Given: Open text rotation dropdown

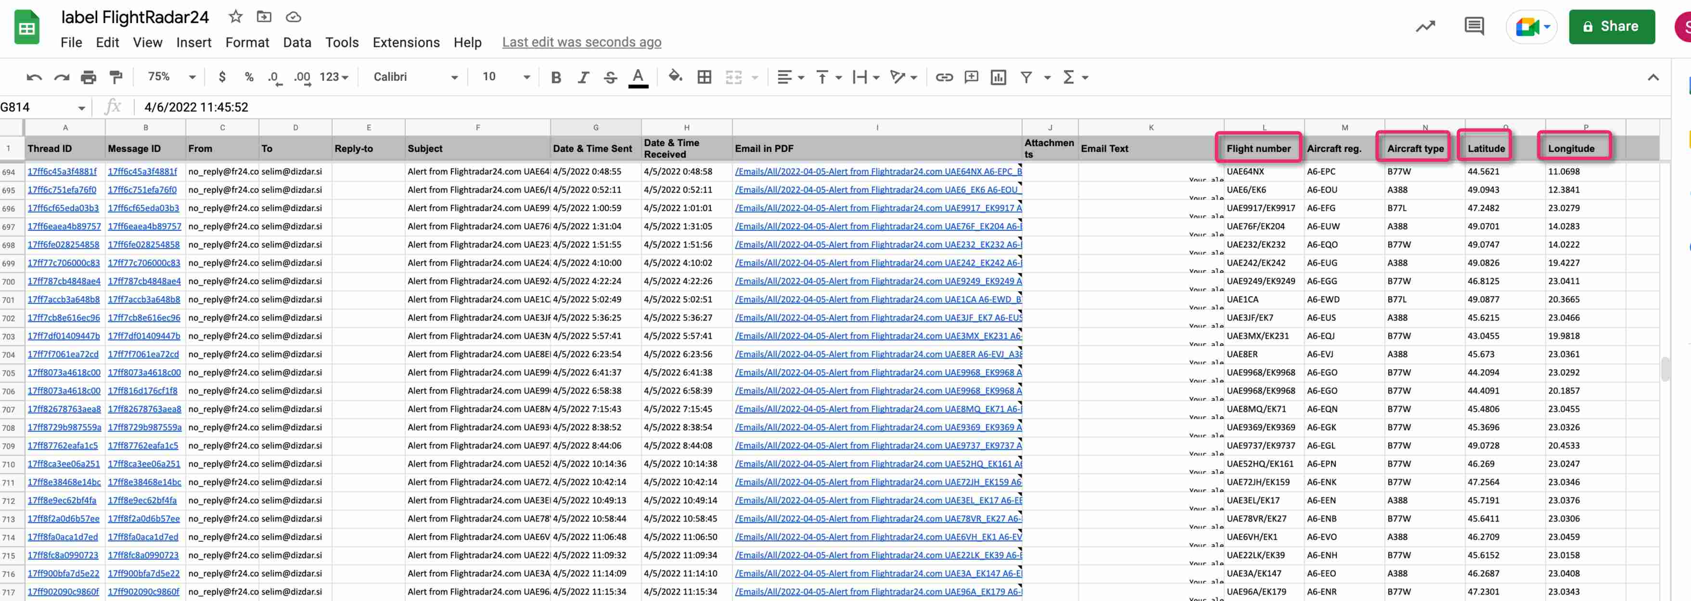Looking at the screenshot, I should click(x=903, y=77).
